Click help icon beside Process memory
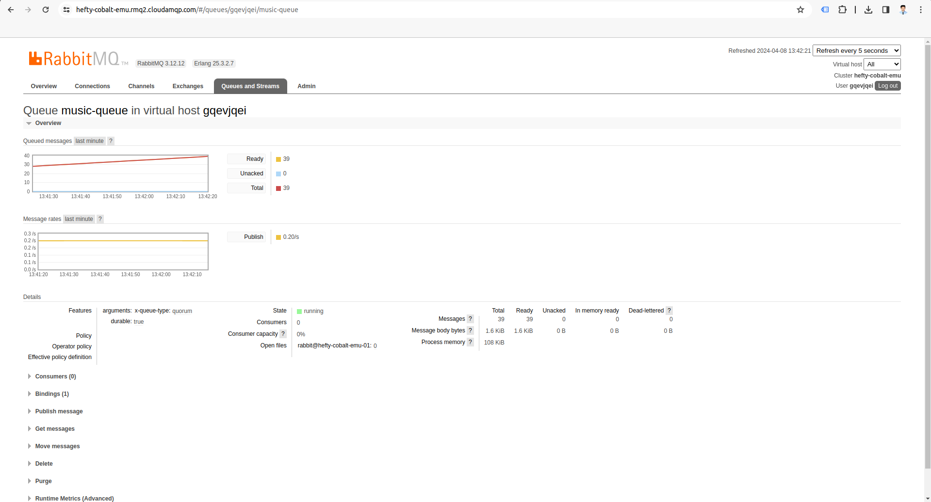Screen dimensions: 931x502 tap(470, 342)
